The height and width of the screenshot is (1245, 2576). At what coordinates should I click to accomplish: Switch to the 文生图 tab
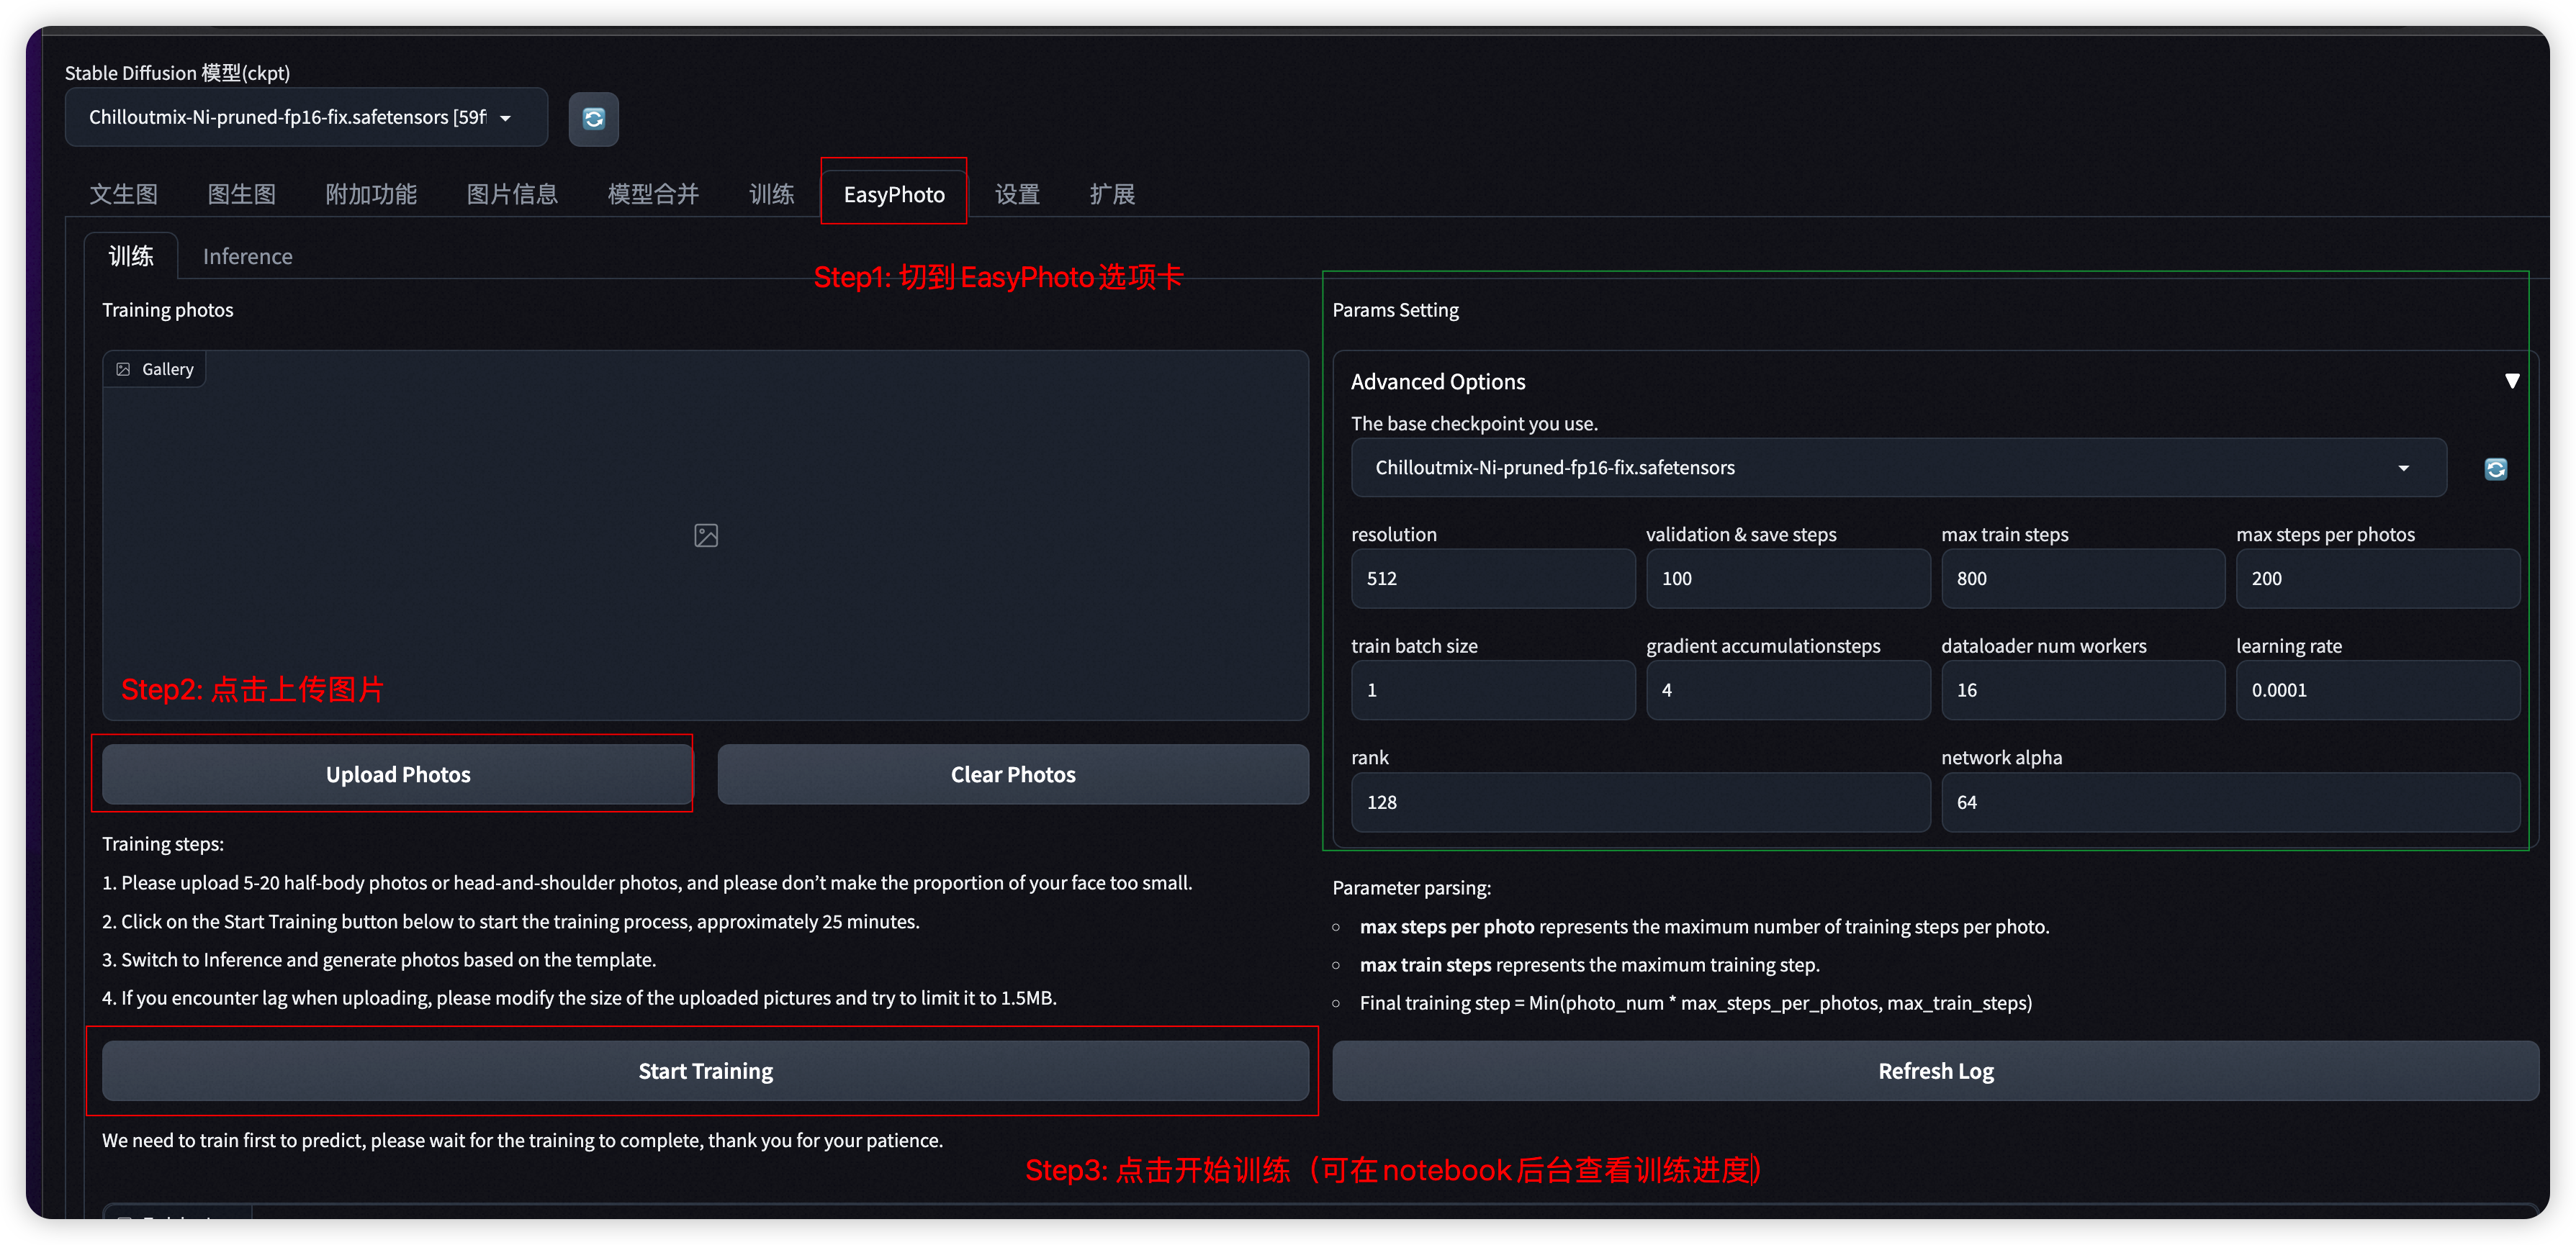[123, 195]
